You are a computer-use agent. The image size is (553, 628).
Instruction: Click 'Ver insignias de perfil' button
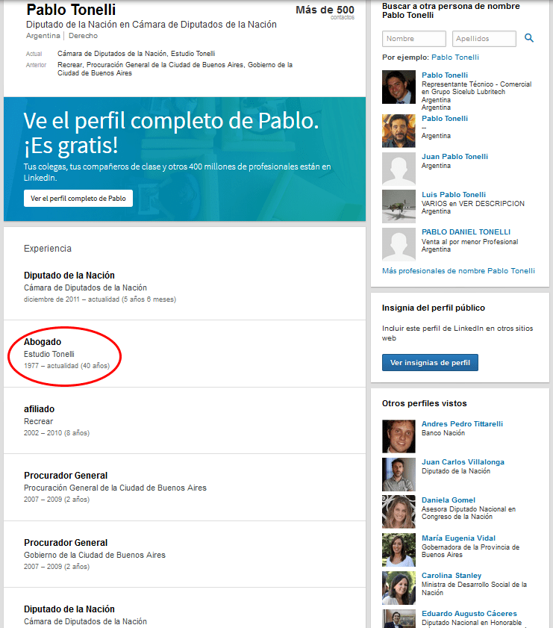pos(430,363)
